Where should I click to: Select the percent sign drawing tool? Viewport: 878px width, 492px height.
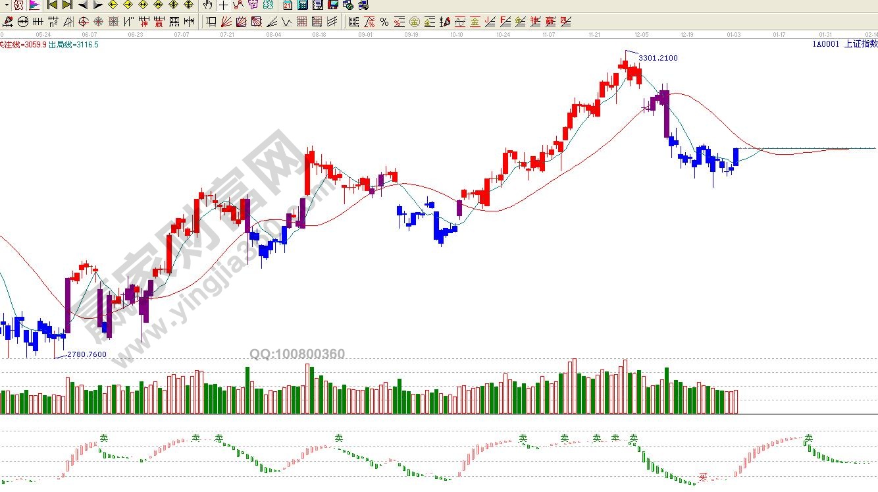pyautogui.click(x=384, y=22)
